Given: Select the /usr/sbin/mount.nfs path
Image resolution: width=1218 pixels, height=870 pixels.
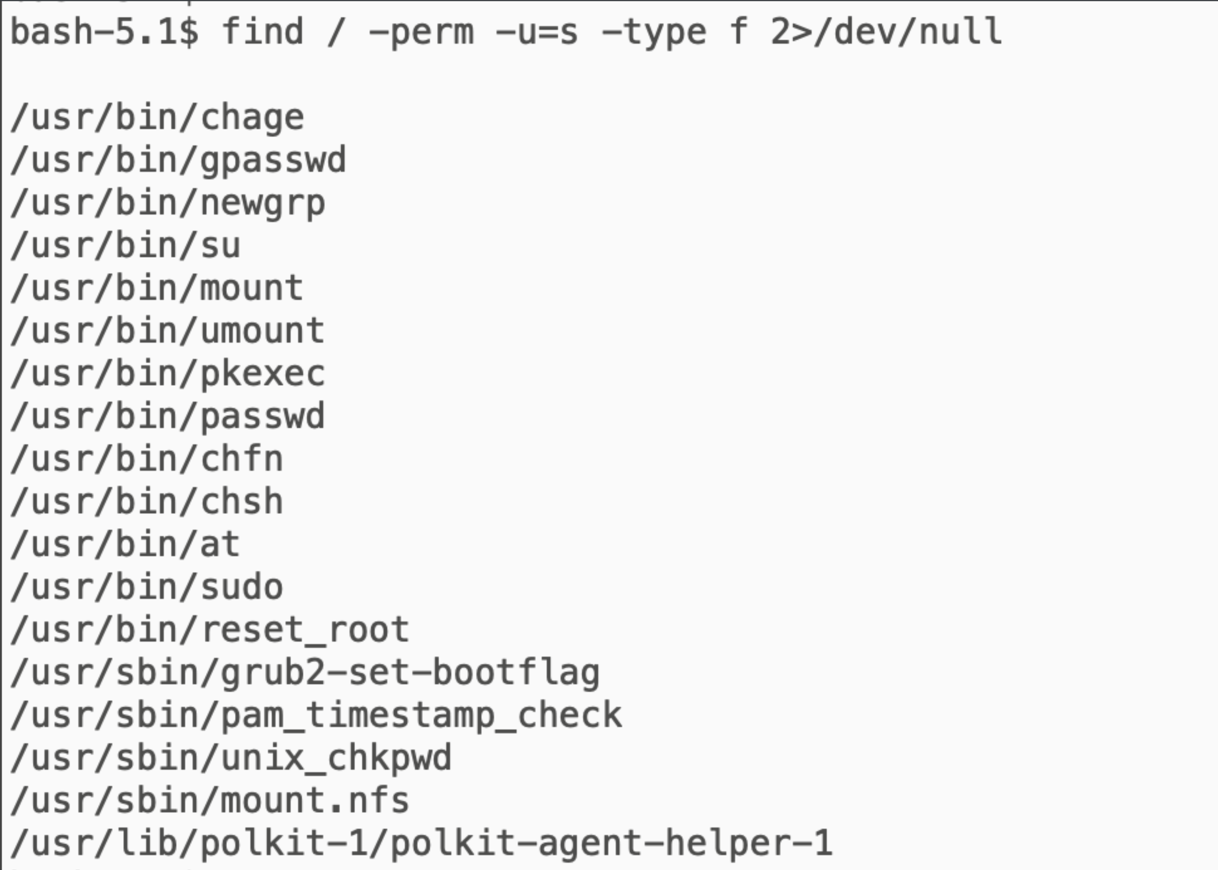Looking at the screenshot, I should pos(210,801).
